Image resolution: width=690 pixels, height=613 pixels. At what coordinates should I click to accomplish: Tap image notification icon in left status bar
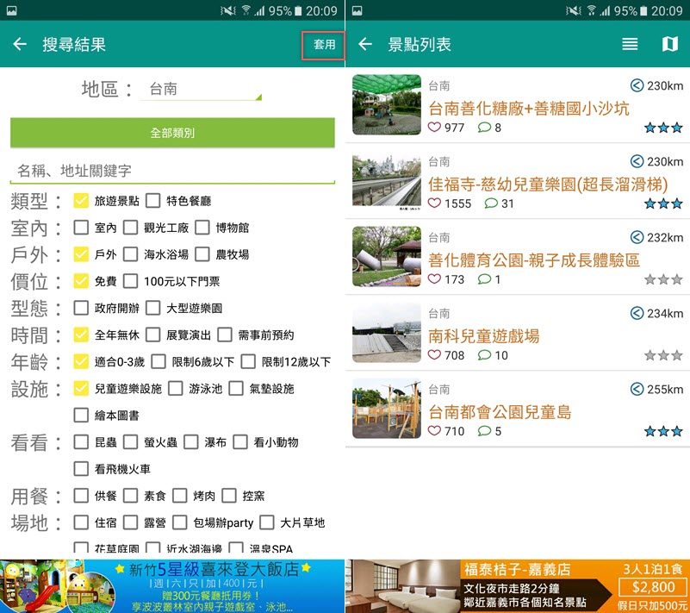pos(11,10)
